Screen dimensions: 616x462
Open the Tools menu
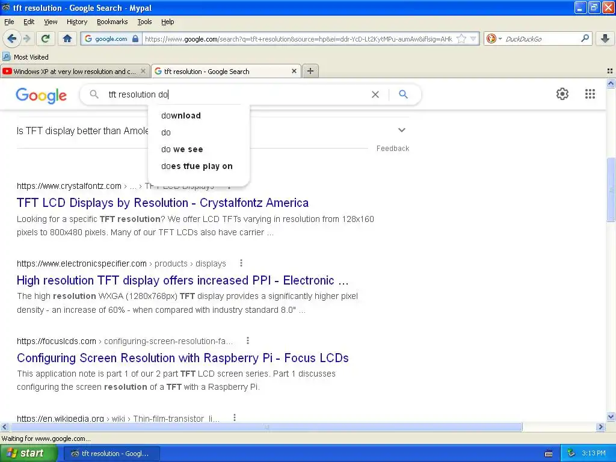click(x=144, y=22)
